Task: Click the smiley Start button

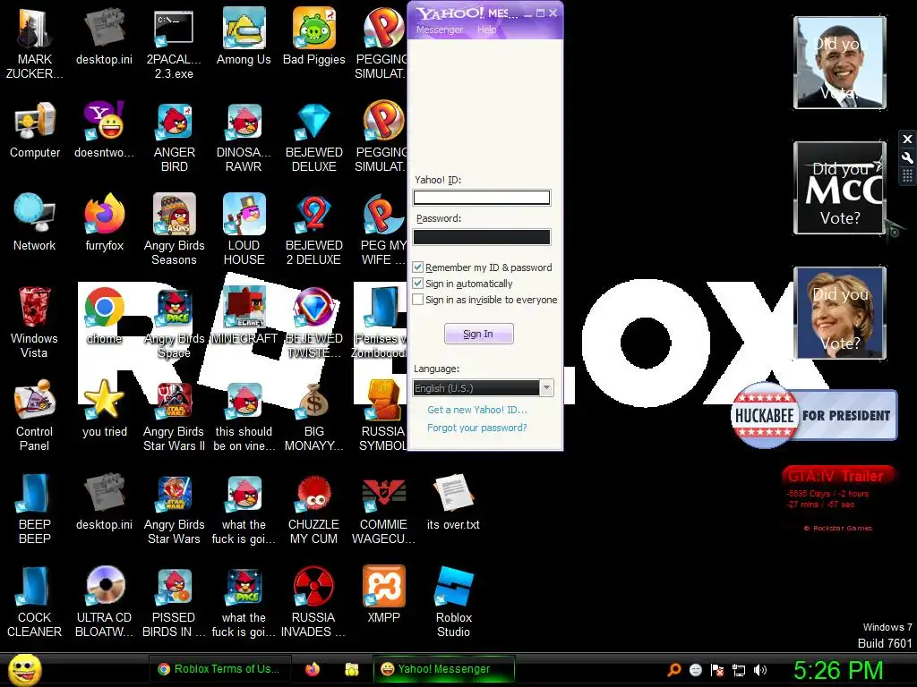Action: point(25,669)
